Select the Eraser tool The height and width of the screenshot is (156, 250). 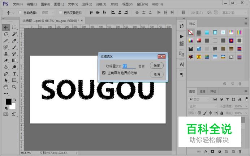click(6, 60)
